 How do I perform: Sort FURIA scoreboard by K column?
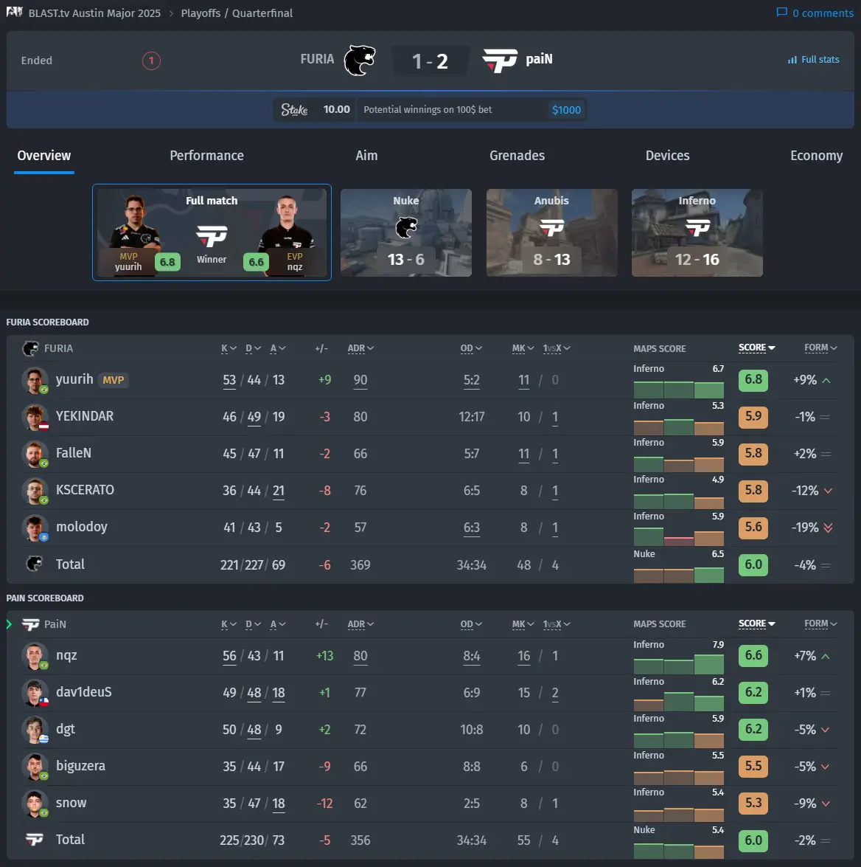(x=229, y=348)
